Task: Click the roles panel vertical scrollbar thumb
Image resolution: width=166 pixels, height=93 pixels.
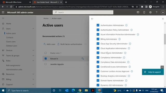Action: tap(165, 39)
